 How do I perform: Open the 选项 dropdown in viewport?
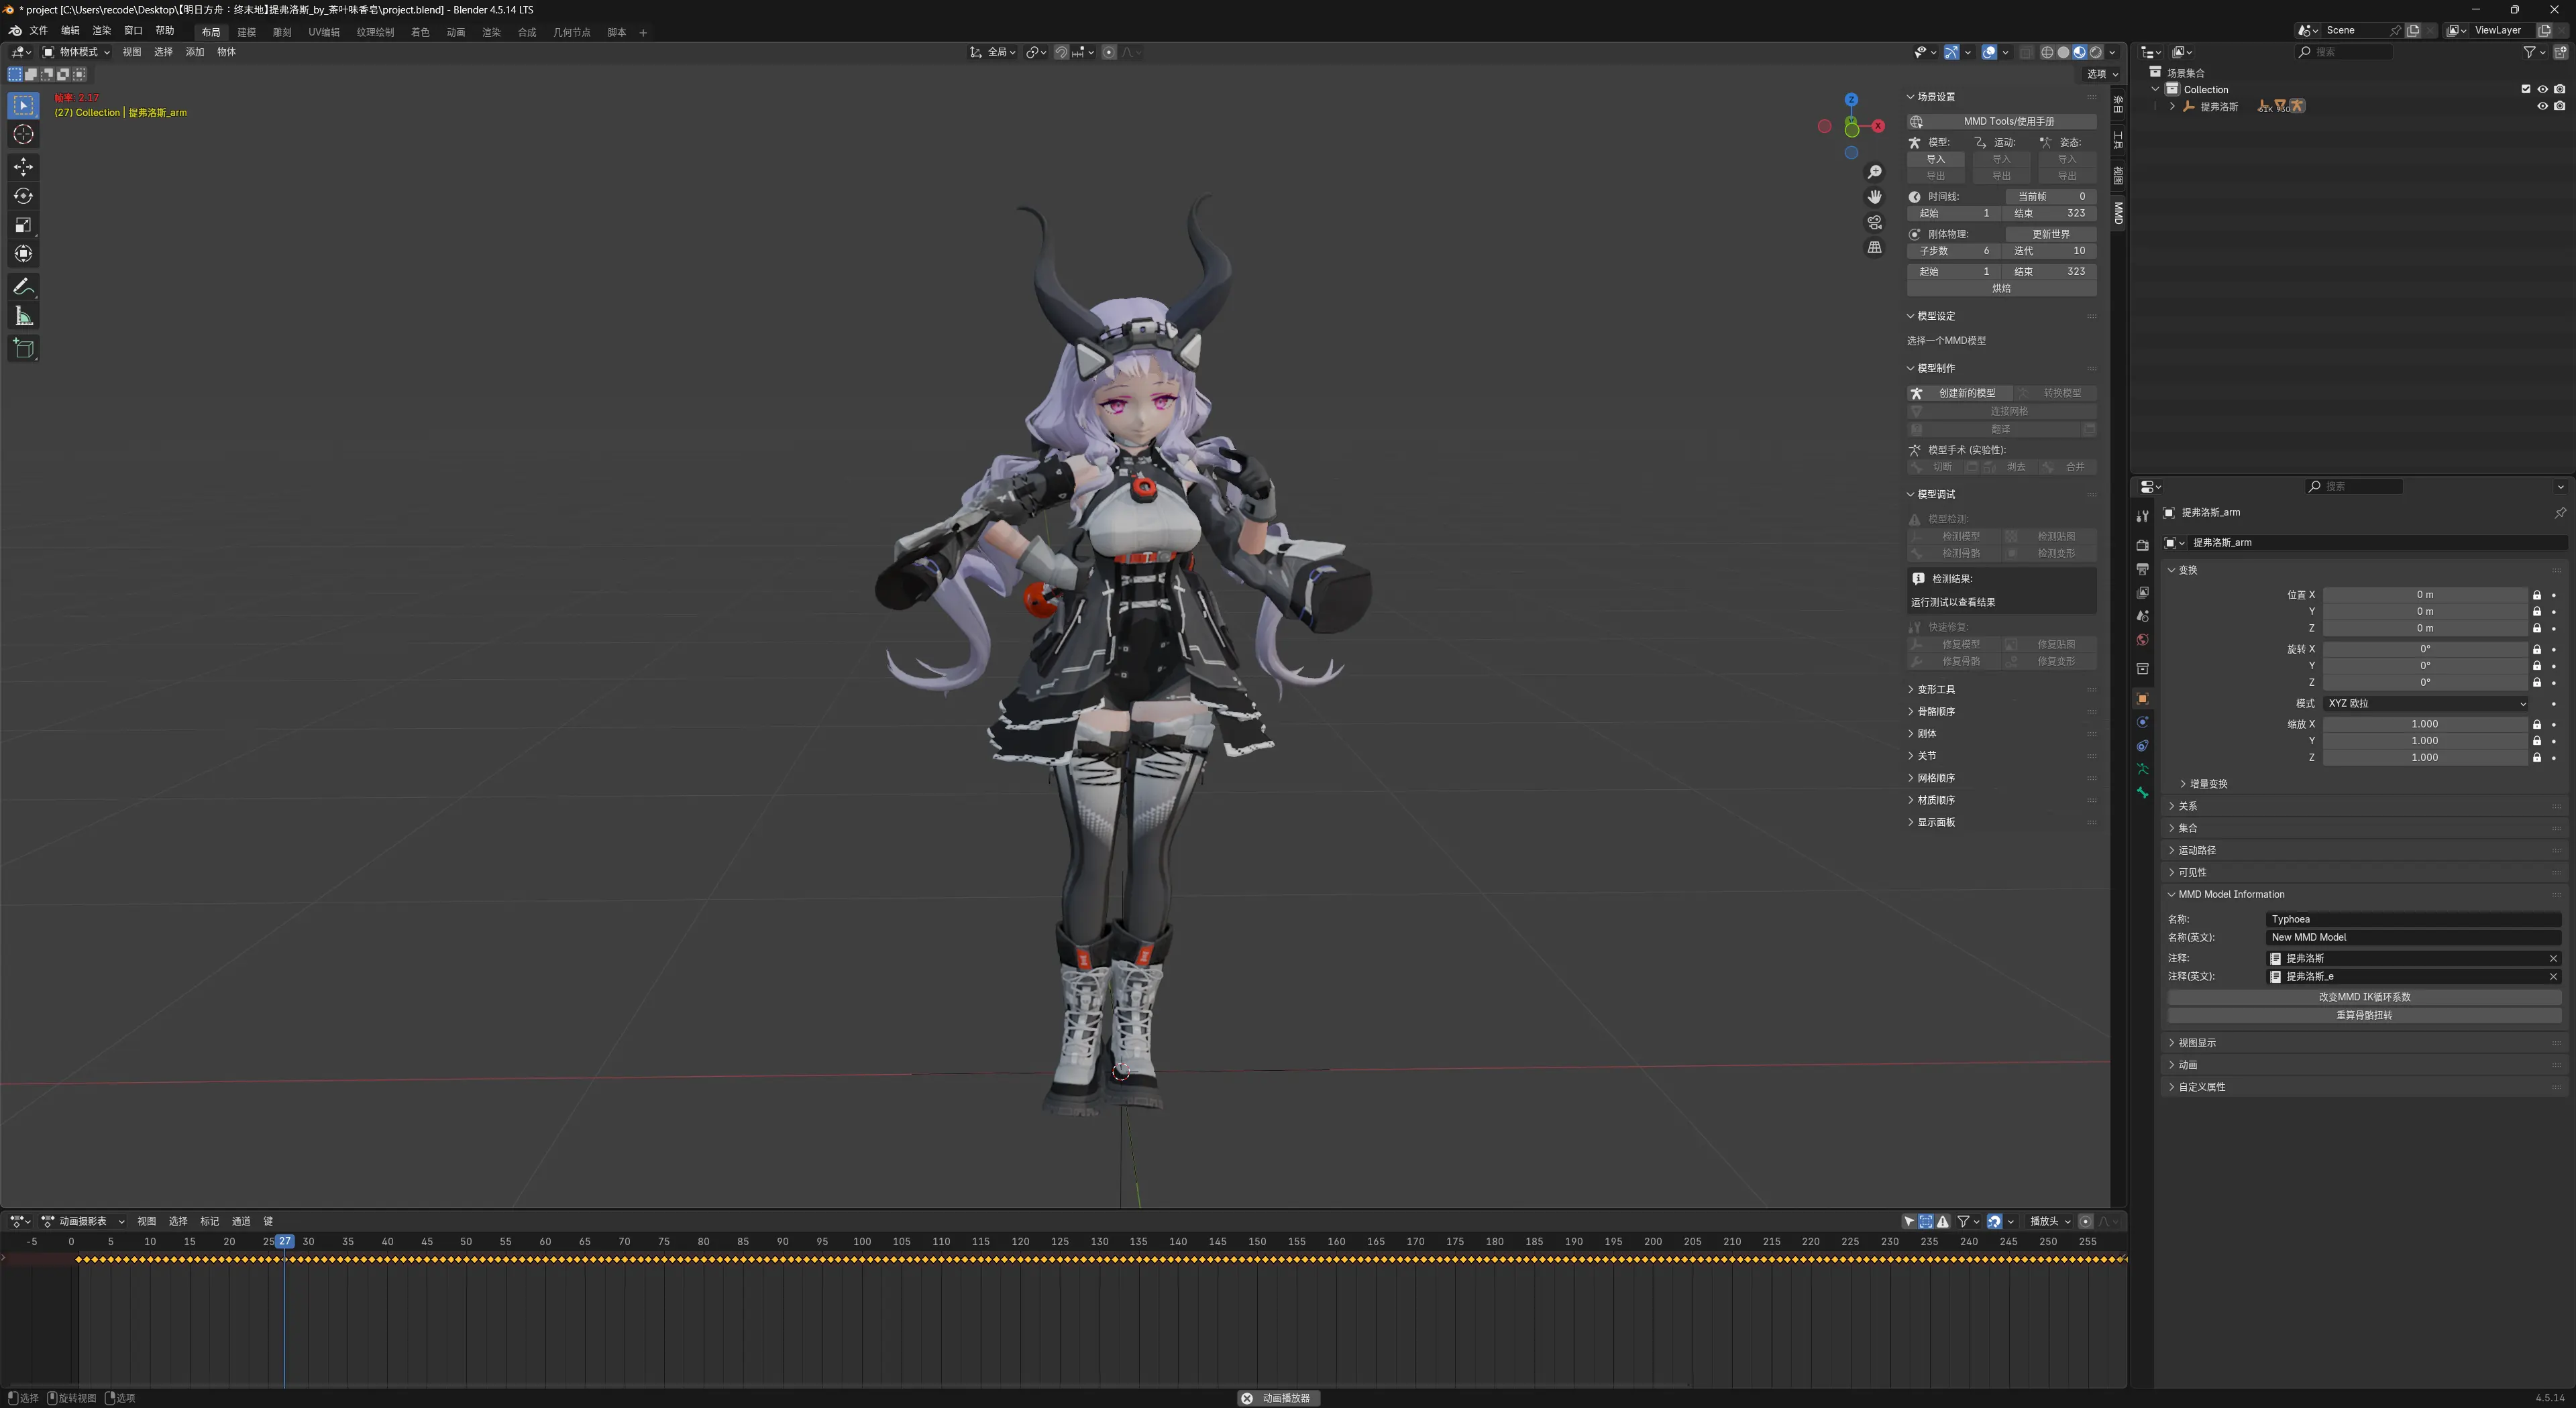2101,74
